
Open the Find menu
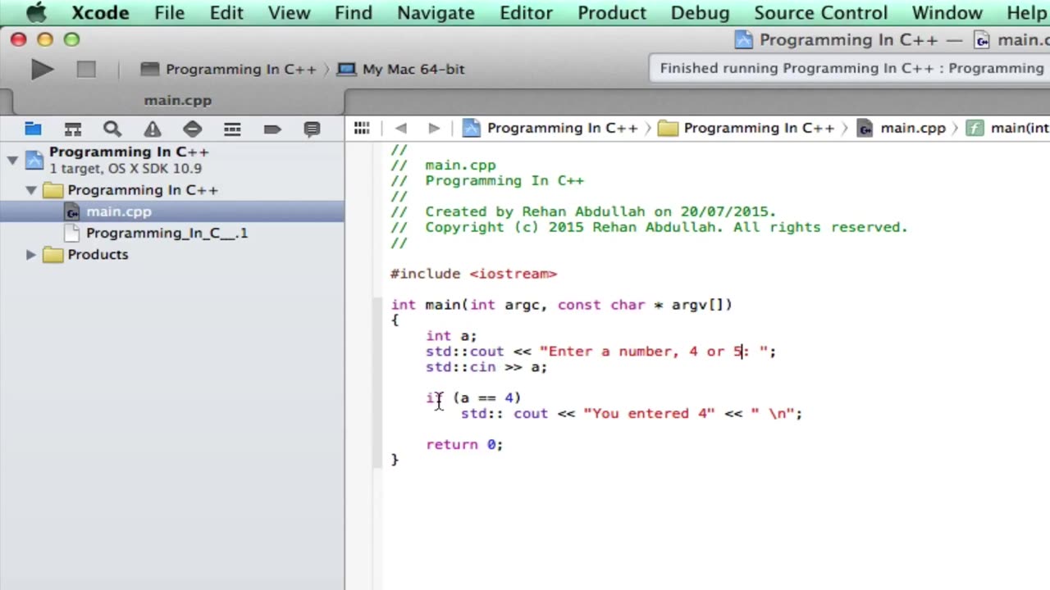pyautogui.click(x=354, y=13)
